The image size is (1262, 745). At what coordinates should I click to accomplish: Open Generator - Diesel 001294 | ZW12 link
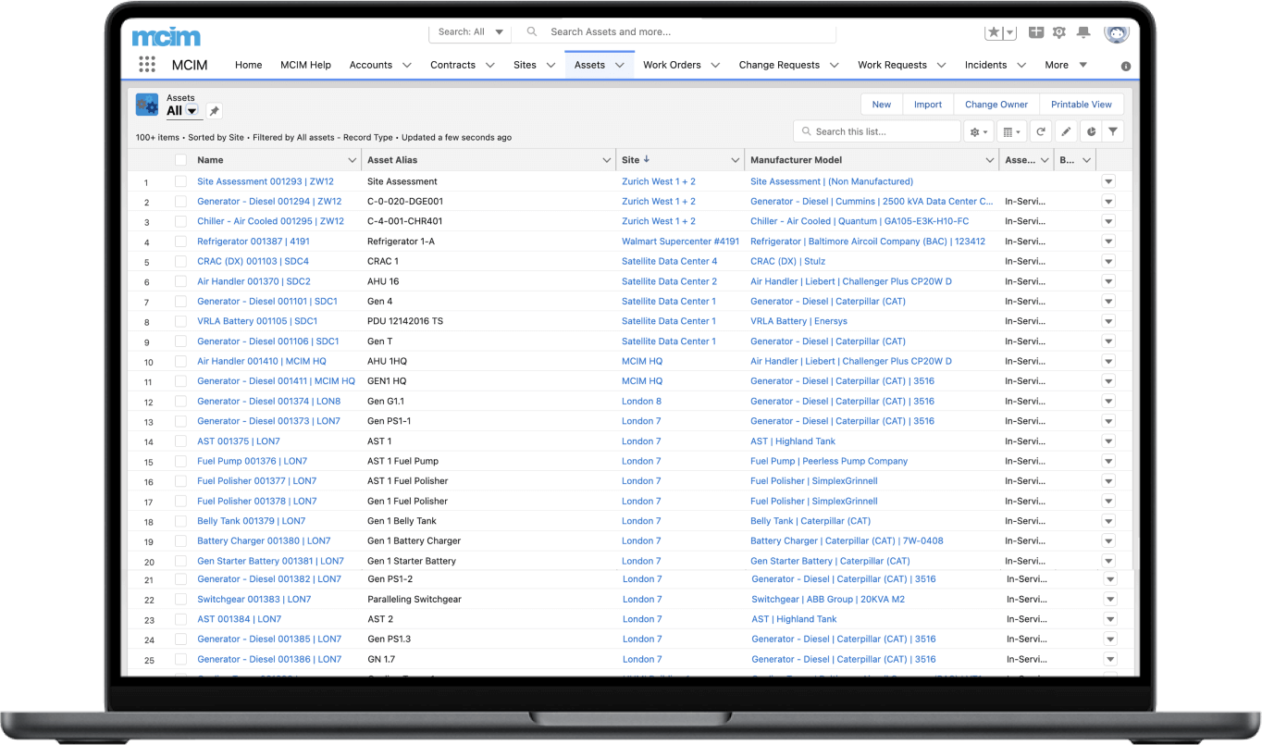click(269, 202)
